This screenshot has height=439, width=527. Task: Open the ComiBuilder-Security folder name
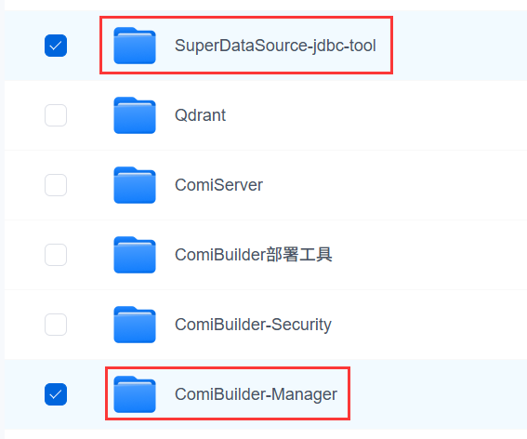click(x=253, y=325)
